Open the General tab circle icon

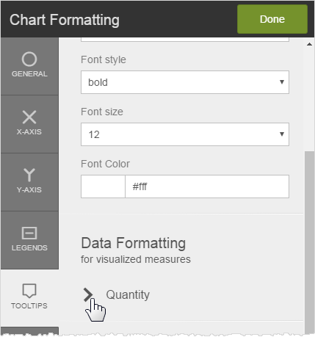click(29, 59)
